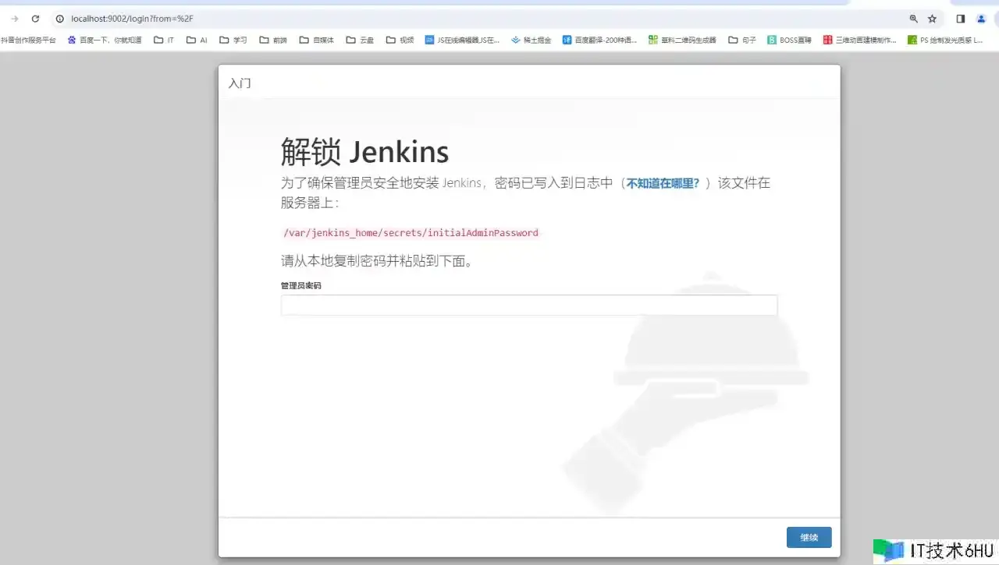Image resolution: width=999 pixels, height=565 pixels.
Task: Click the 继续 button
Action: [809, 538]
